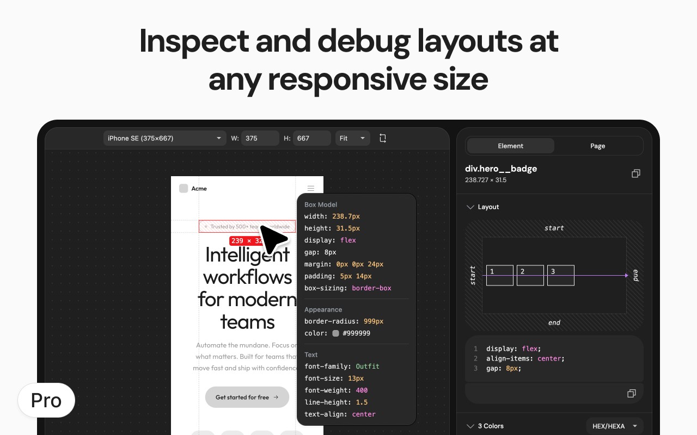Copy the div.hero__badge selector icon
The width and height of the screenshot is (697, 435).
coord(635,173)
